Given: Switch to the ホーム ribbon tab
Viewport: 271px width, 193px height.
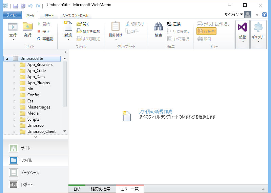Looking at the screenshot, I should pos(30,16).
